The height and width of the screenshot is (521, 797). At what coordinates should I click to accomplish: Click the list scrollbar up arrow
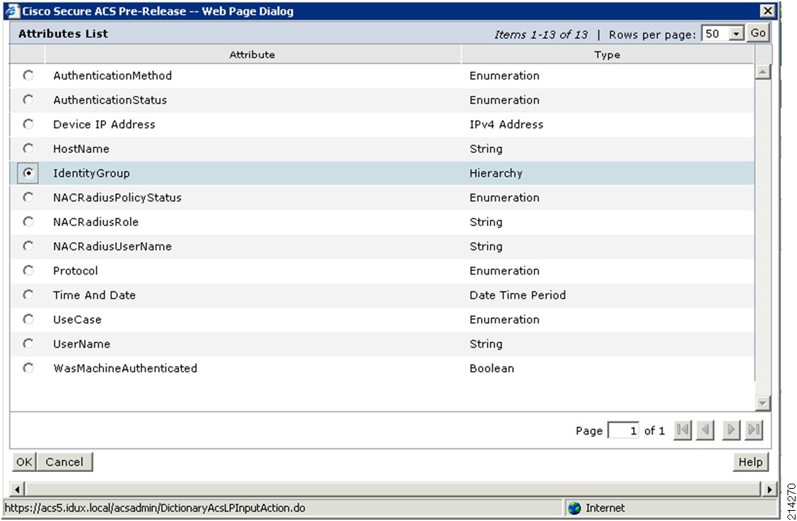(763, 72)
